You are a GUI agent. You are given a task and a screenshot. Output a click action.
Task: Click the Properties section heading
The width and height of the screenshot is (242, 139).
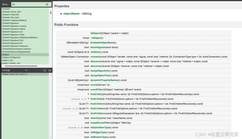(x=62, y=6)
